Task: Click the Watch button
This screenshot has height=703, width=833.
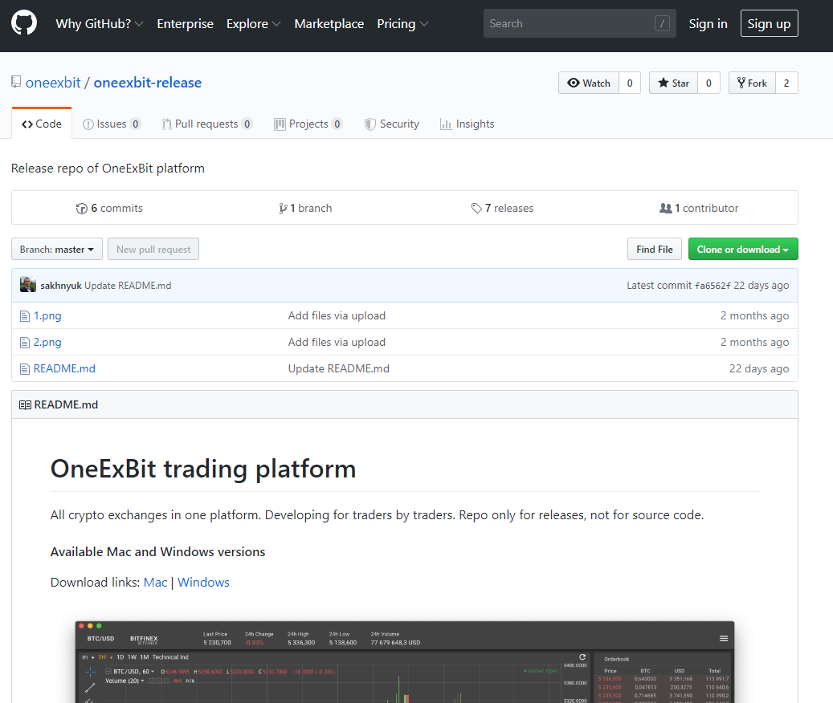Action: click(589, 83)
